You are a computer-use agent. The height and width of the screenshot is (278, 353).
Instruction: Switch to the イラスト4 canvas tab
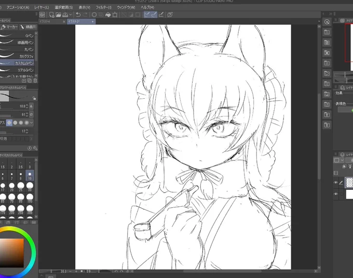click(x=51, y=21)
